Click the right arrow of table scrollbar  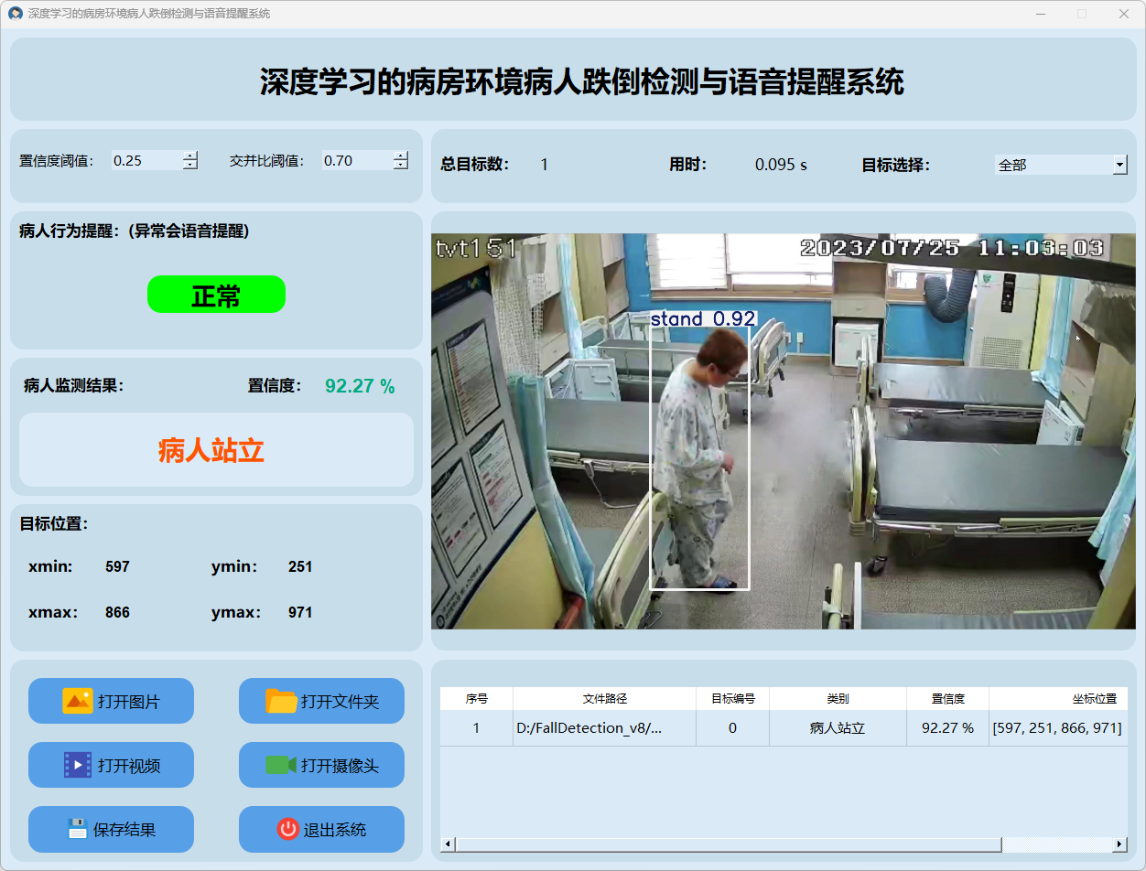tap(1119, 844)
